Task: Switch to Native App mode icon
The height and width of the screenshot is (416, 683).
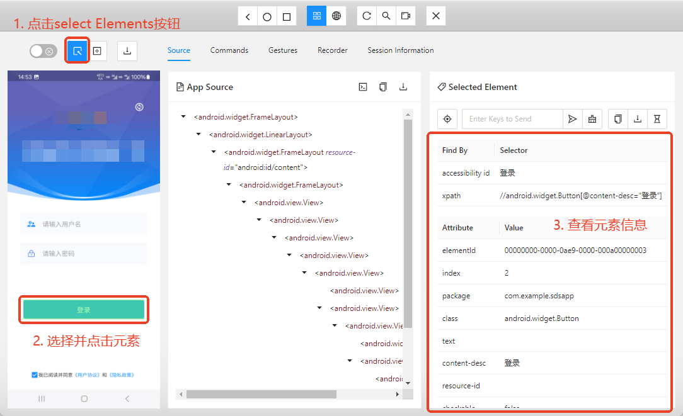Action: 317,16
